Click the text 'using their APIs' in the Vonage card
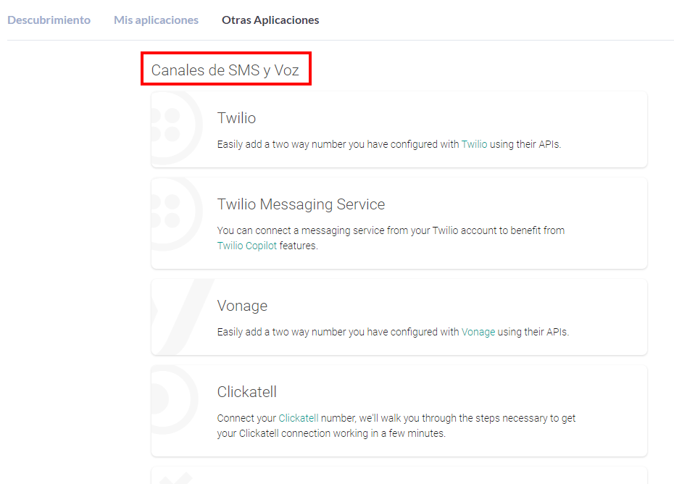Viewport: 674px width, 484px height. click(533, 333)
